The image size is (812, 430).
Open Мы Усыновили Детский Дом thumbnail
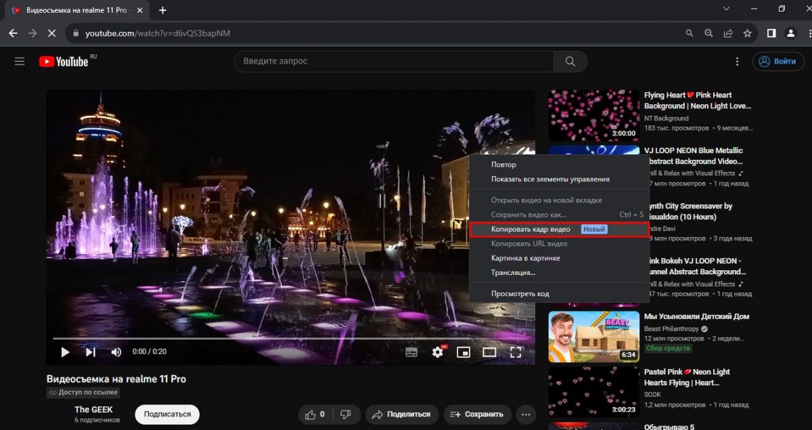(593, 336)
